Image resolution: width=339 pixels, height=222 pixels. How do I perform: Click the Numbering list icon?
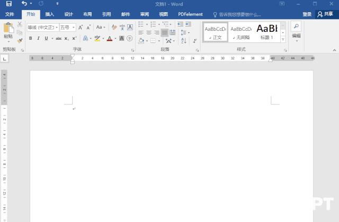153,24
